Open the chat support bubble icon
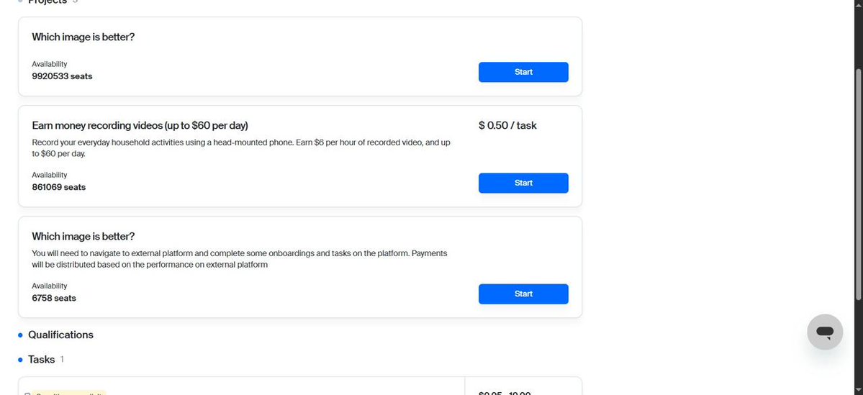 click(824, 332)
